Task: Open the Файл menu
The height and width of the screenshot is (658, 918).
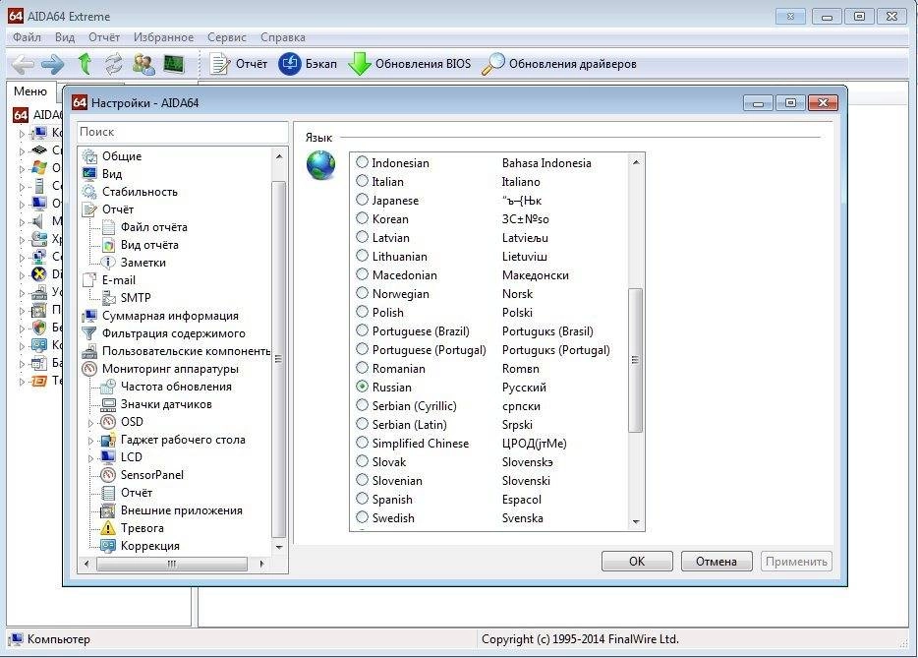Action: 27,37
